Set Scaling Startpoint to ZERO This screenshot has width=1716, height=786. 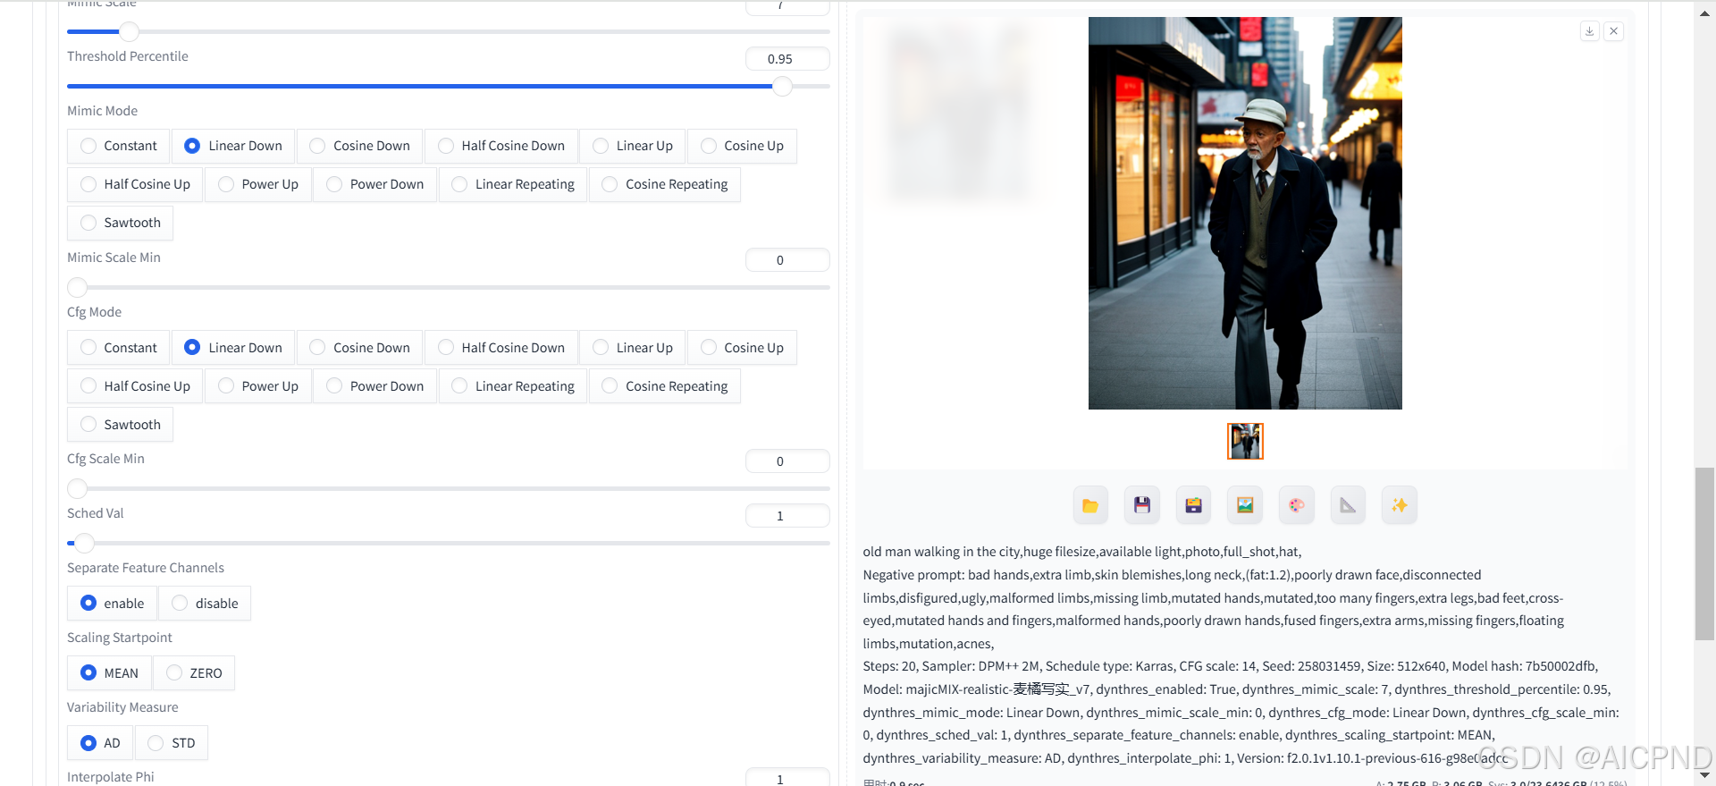194,673
